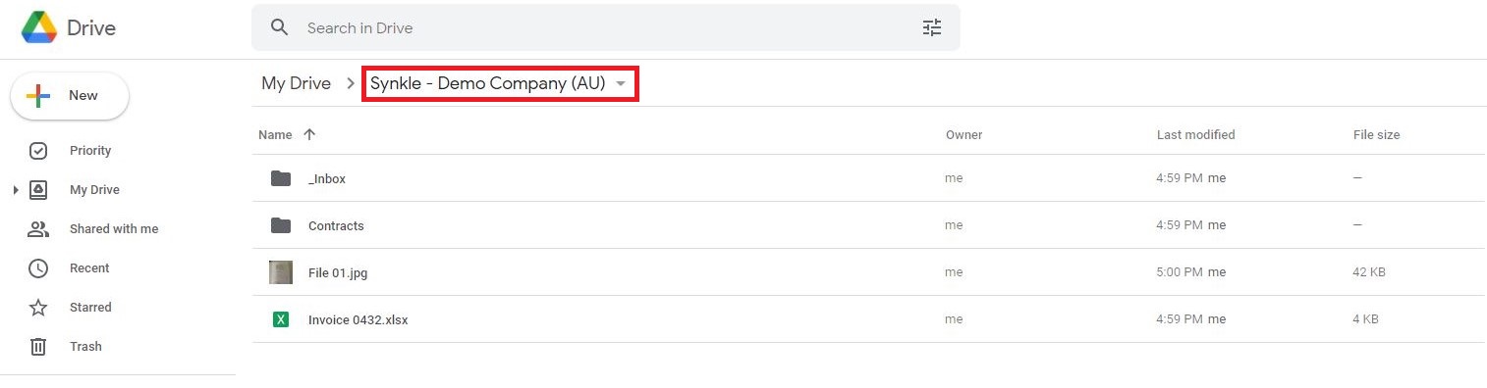Viewport: 1487px width, 388px height.
Task: Click the Shared with me people icon
Action: [38, 229]
